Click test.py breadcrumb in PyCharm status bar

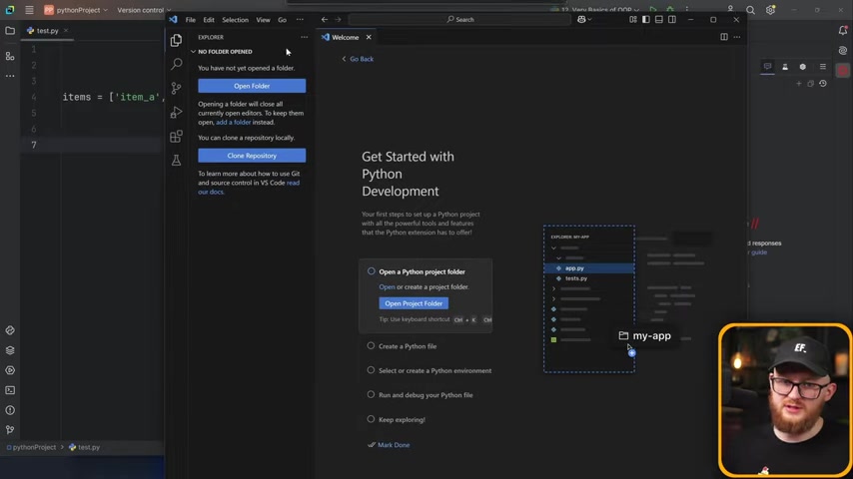pyautogui.click(x=84, y=447)
